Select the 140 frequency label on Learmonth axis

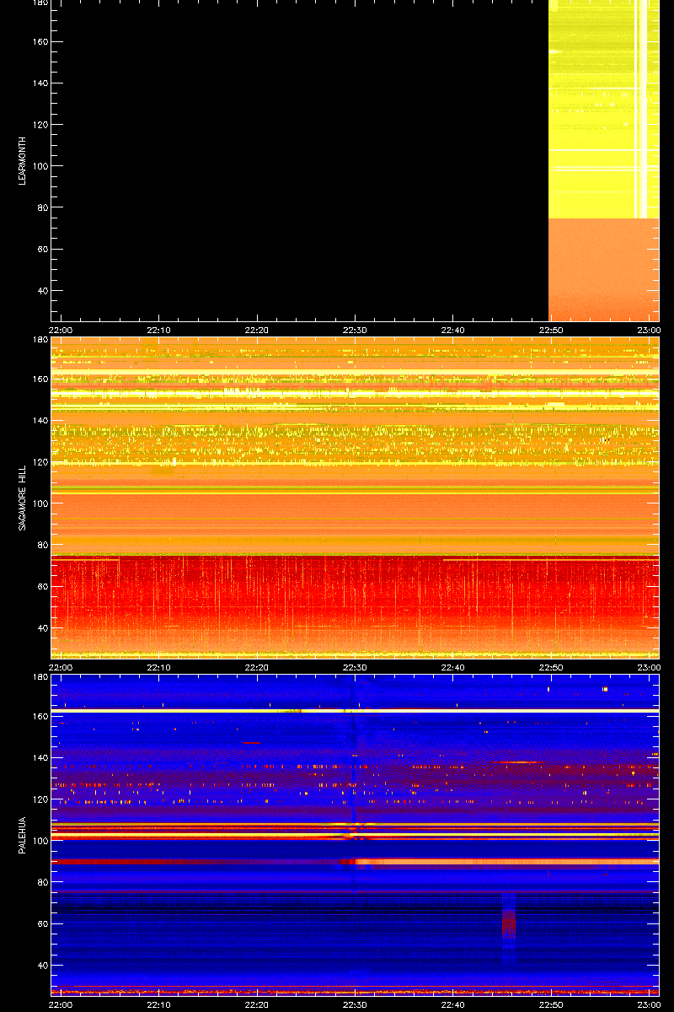pos(40,83)
